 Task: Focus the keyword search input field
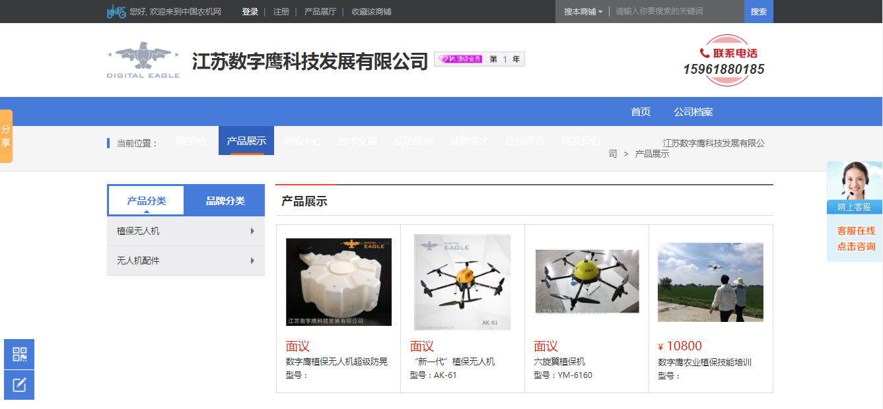(x=676, y=11)
